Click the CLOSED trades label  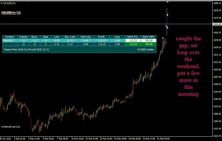pos(145,50)
